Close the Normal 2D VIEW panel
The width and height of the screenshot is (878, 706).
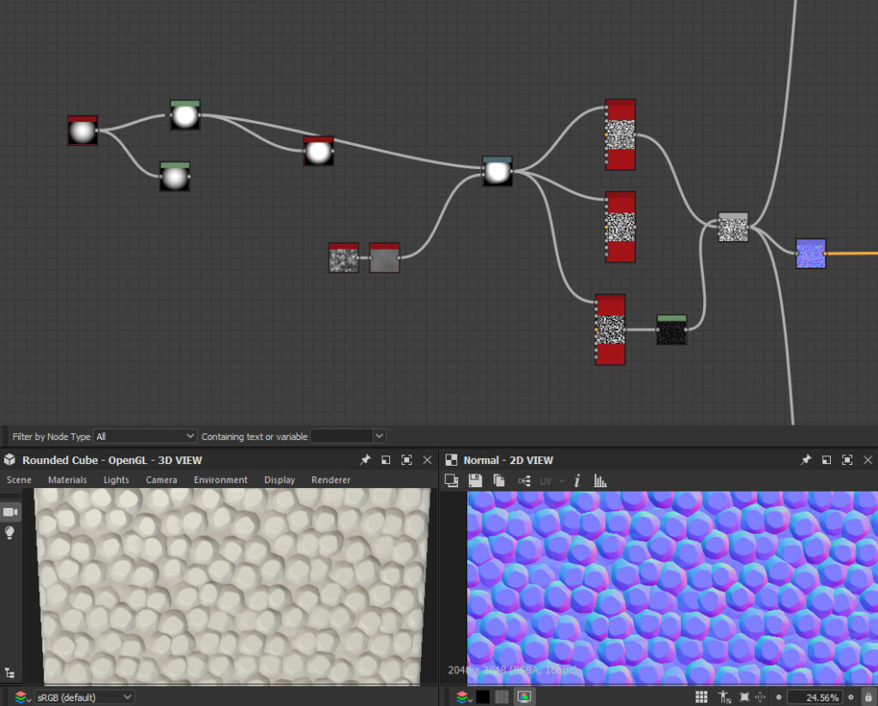click(868, 460)
